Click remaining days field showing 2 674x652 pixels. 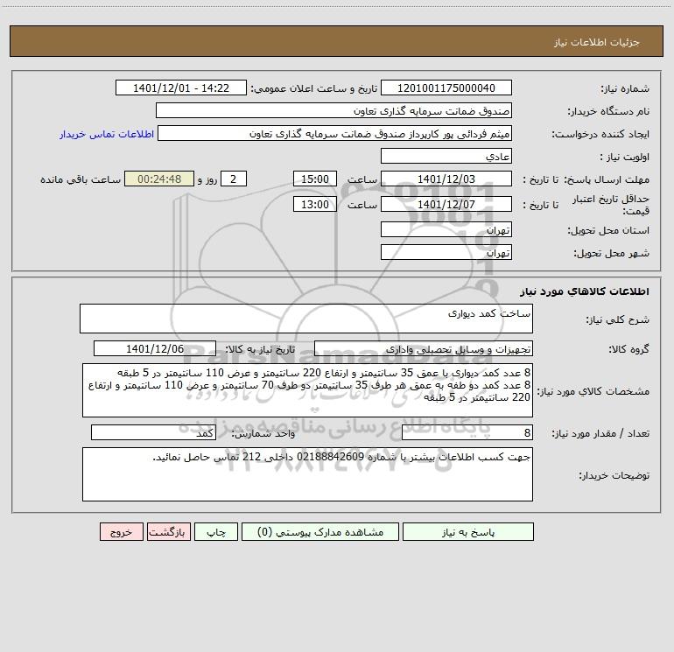coord(234,179)
